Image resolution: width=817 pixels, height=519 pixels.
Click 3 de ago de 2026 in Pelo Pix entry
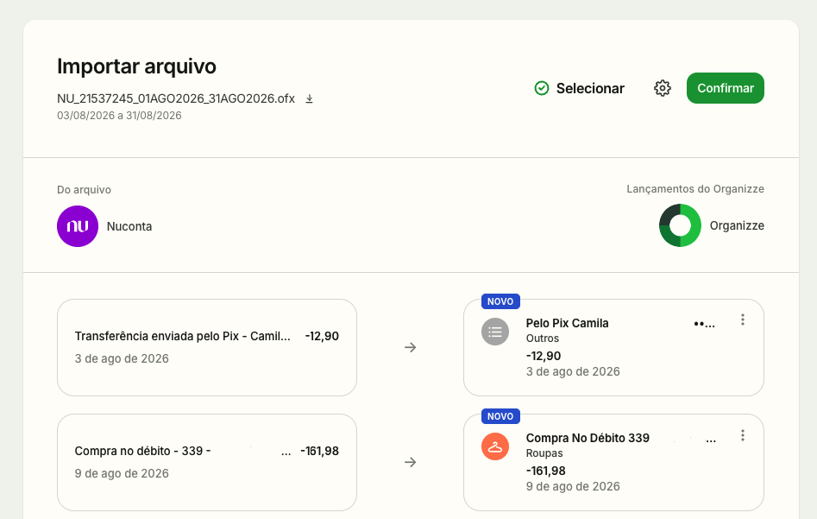573,371
